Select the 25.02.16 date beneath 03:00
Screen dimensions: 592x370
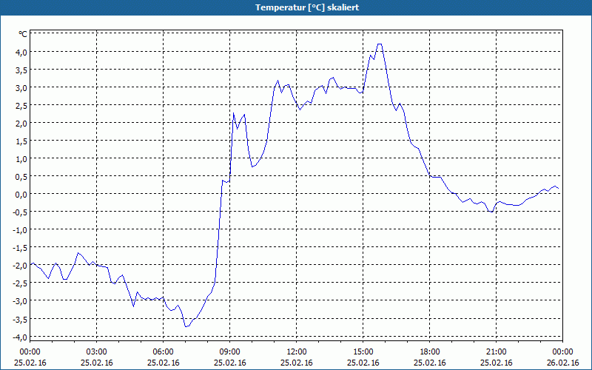pos(96,363)
